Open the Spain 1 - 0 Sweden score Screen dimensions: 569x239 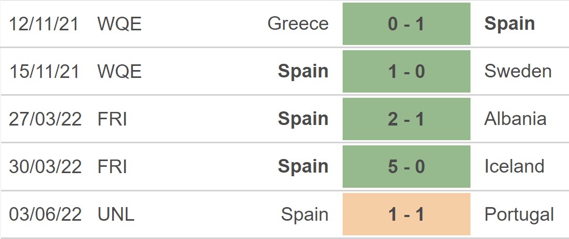tap(407, 71)
